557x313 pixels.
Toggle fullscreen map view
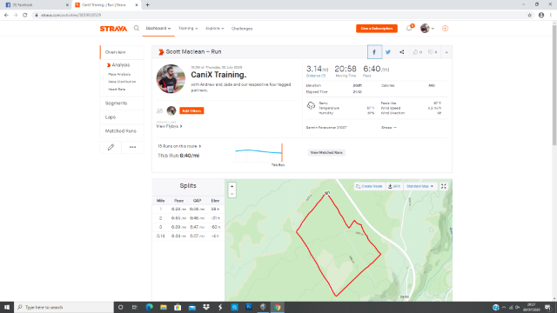(x=444, y=186)
